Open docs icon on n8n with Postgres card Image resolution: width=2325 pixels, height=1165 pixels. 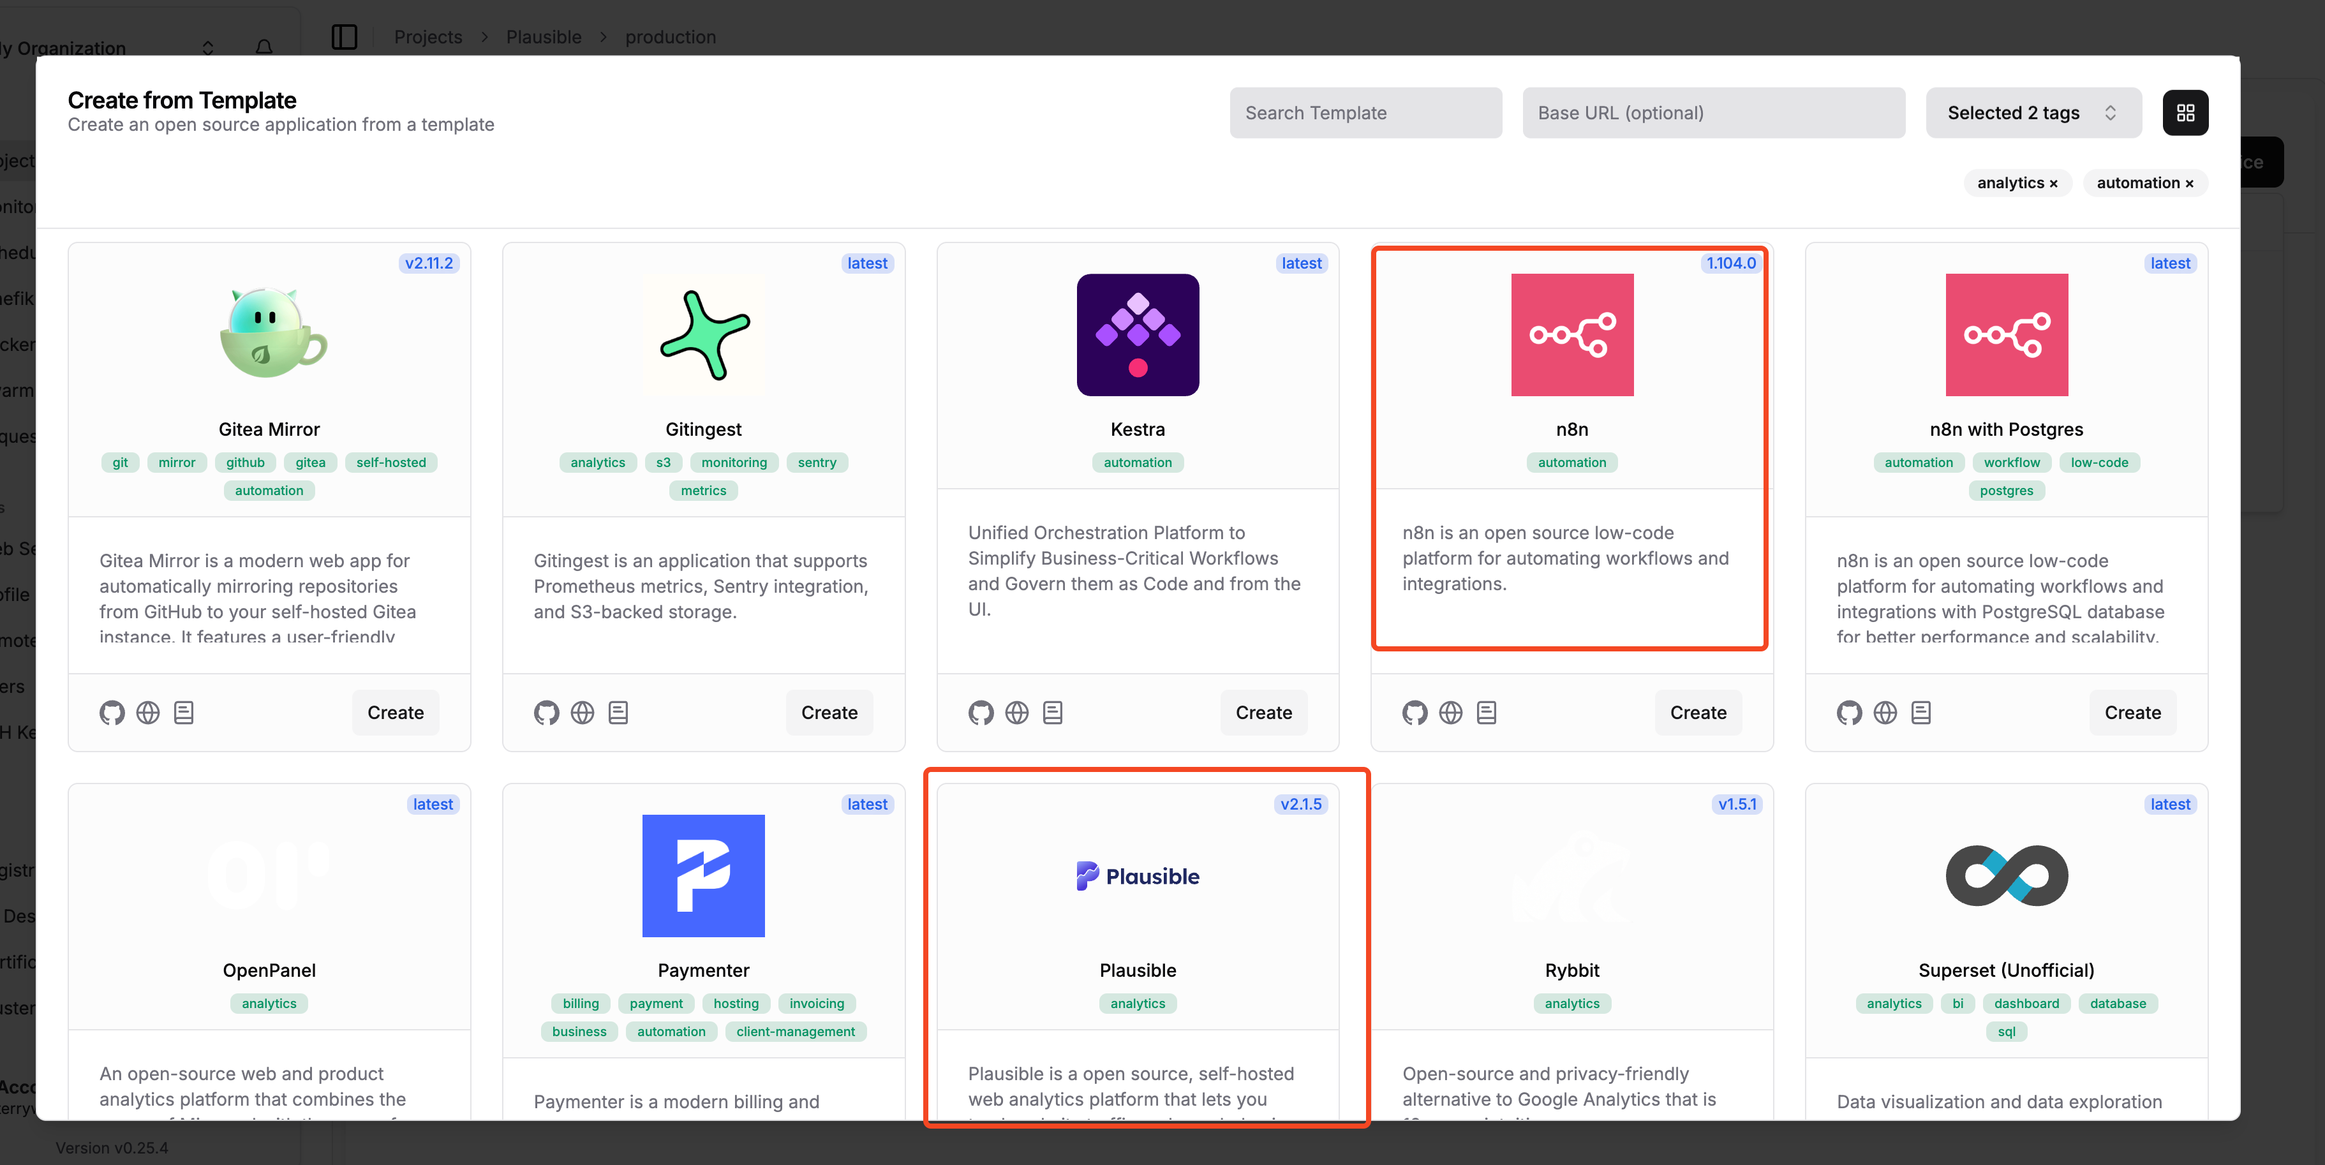[1922, 713]
